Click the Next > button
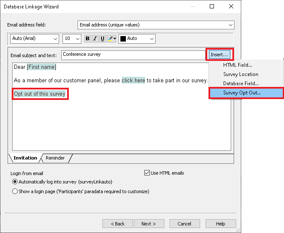This screenshot has width=284, height=233. point(149,224)
